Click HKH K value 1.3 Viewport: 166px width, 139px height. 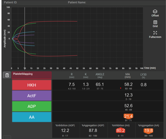tap(86, 84)
